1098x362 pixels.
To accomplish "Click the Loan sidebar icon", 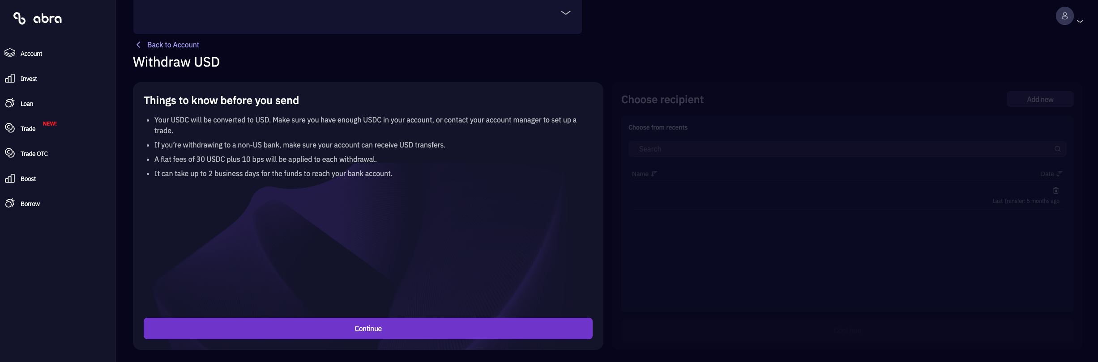I will point(10,103).
